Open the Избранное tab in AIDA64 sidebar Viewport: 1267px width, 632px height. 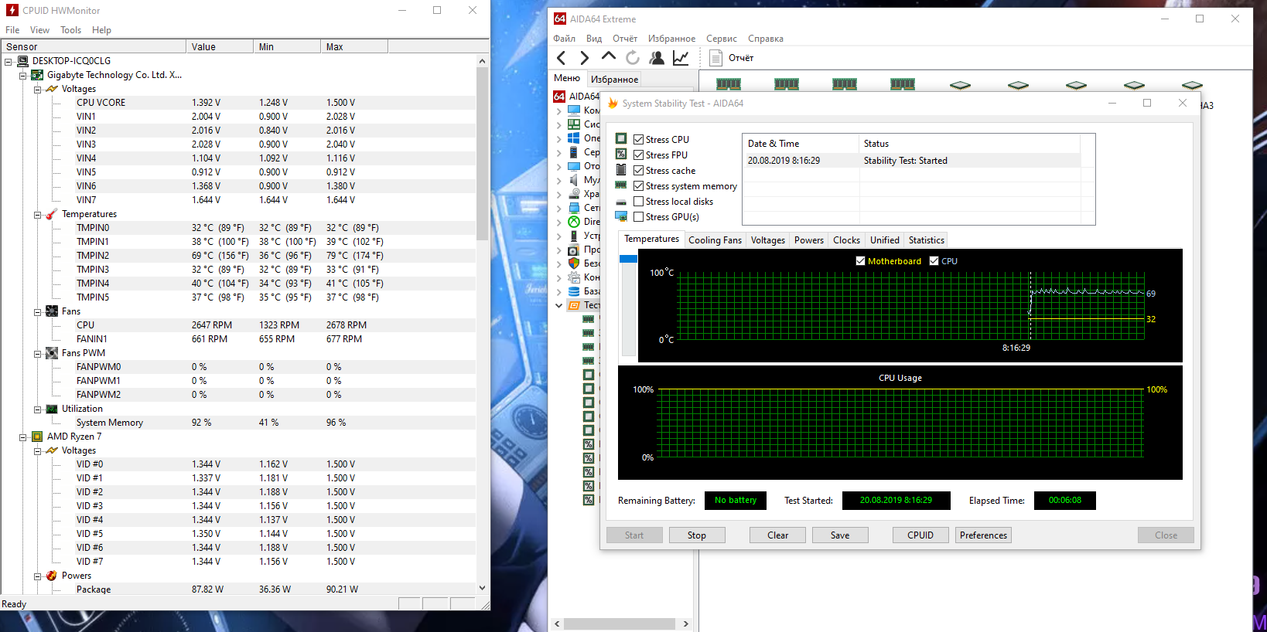(x=615, y=79)
